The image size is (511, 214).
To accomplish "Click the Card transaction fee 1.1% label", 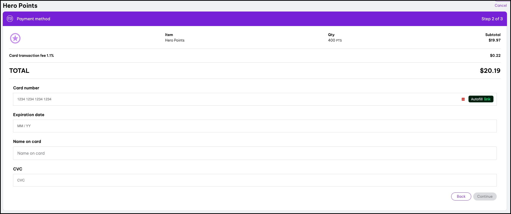I will click(32, 56).
